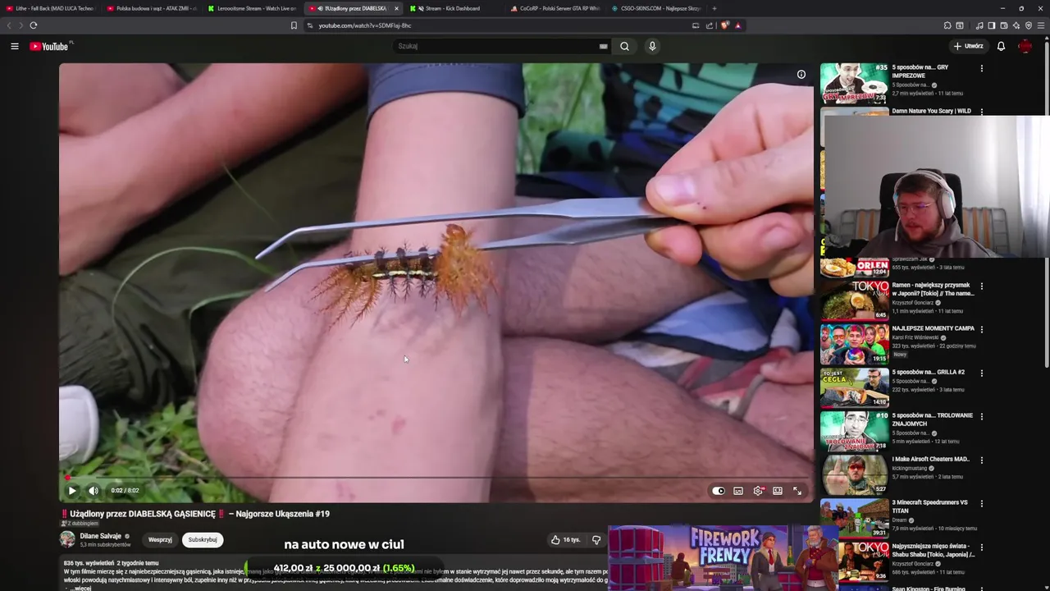Open the browser main menu icon
1050x591 pixels.
(1041, 25)
